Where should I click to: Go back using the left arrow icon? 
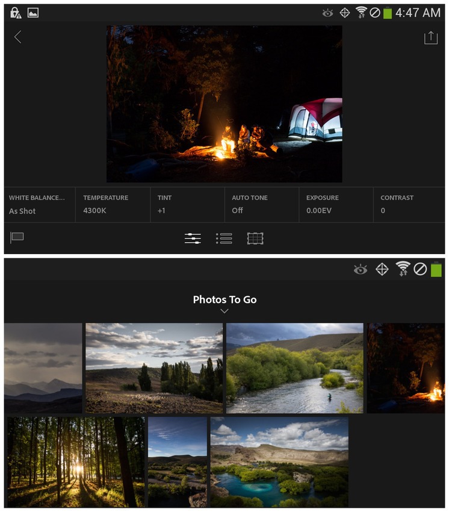pos(18,37)
